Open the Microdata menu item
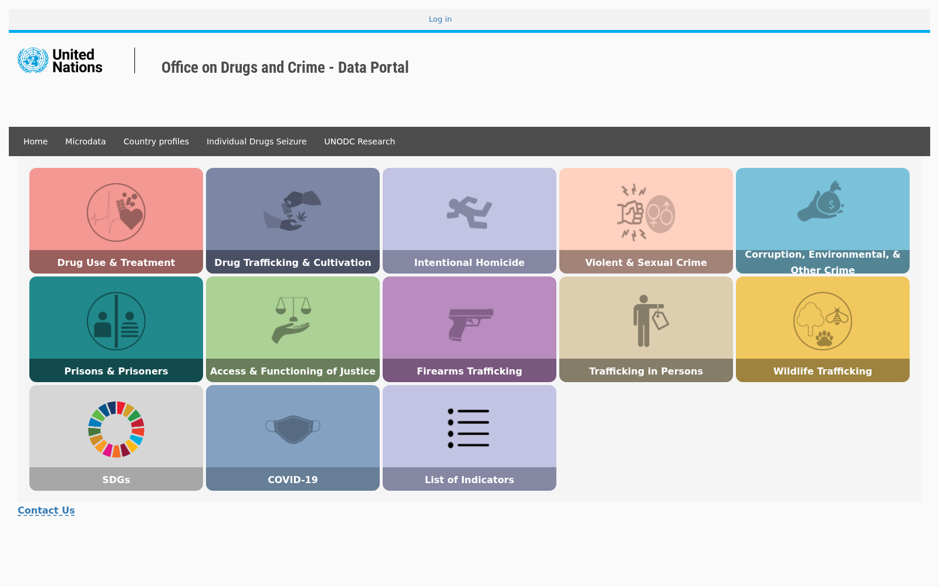The height and width of the screenshot is (587, 939). pyautogui.click(x=86, y=141)
